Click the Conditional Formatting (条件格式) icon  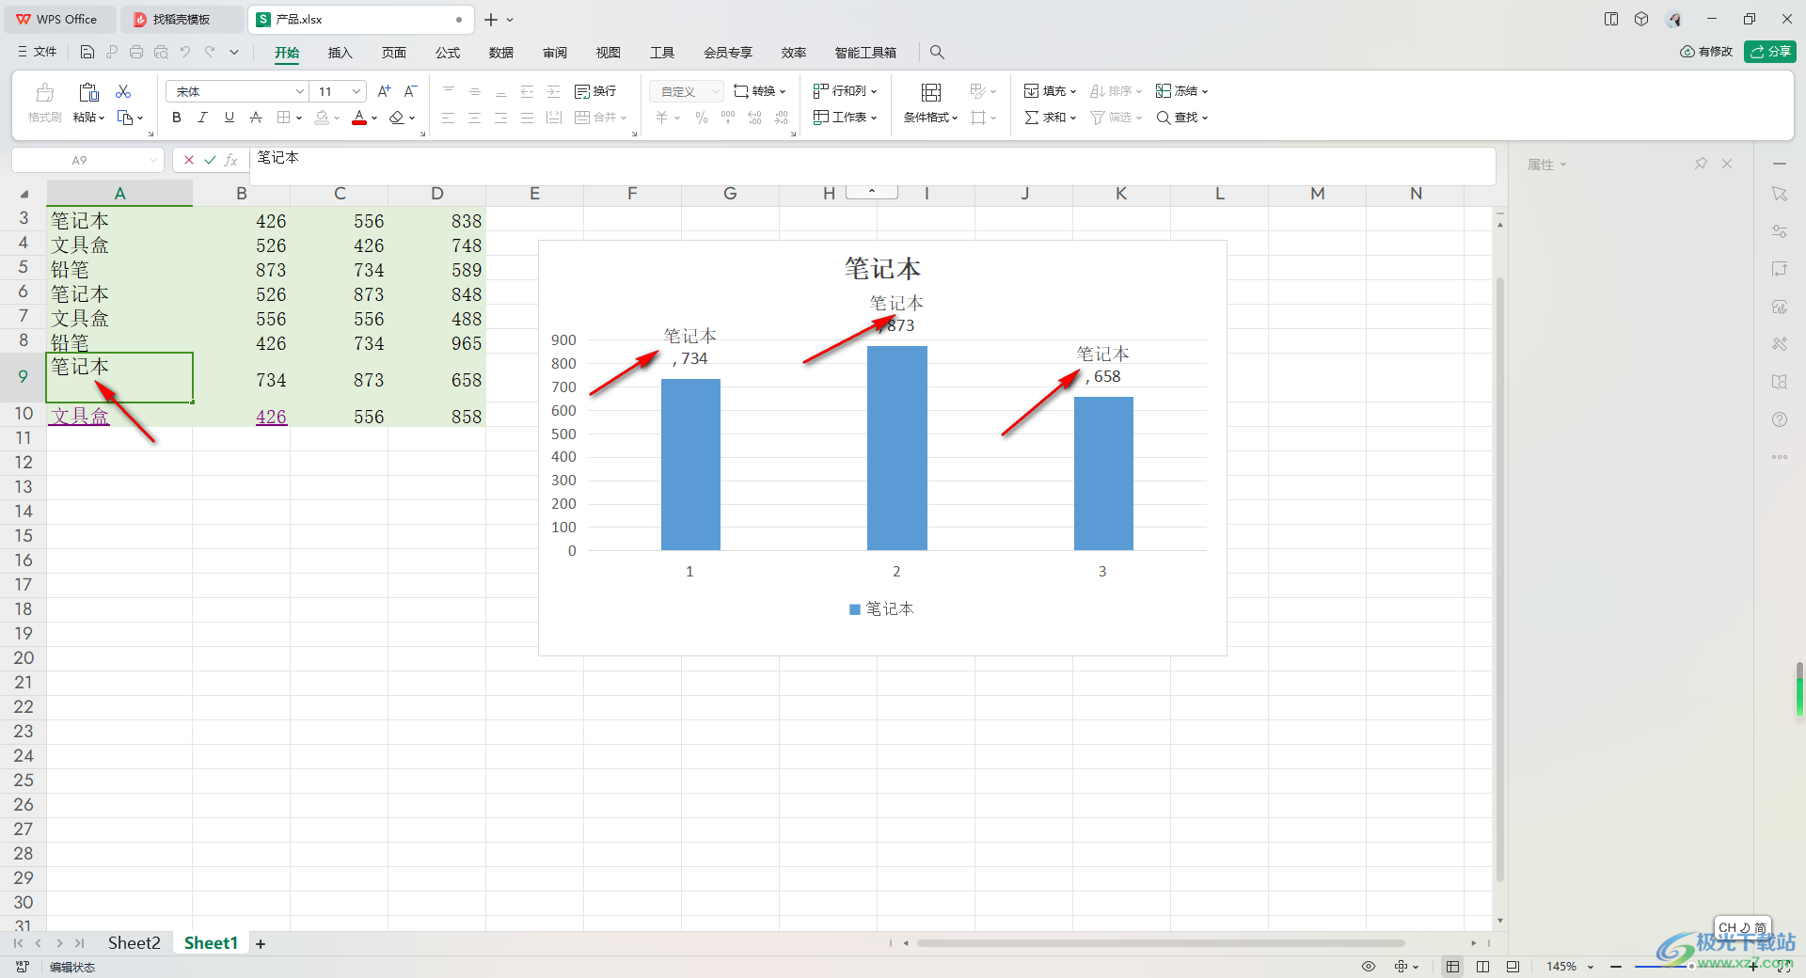[x=931, y=92]
